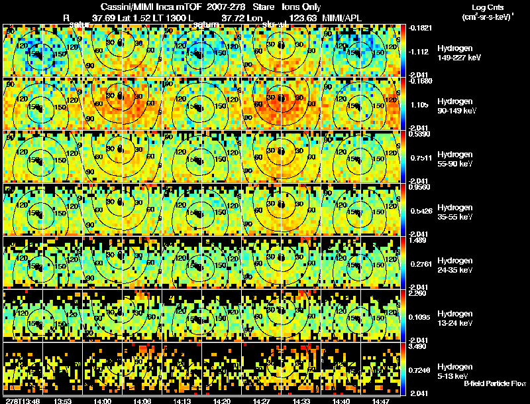Click the color scale bar for 24-35 keV
This screenshot has width=530, height=404.
[x=403, y=263]
